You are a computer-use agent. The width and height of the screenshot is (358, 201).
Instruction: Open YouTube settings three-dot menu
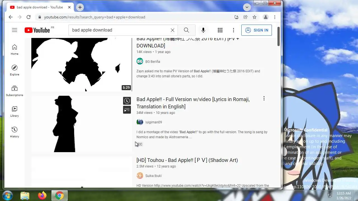click(x=234, y=30)
